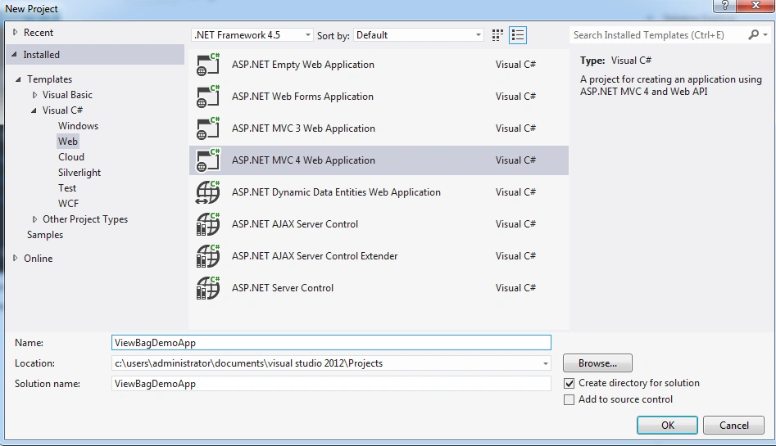Select the Web template category
Image resolution: width=776 pixels, height=446 pixels.
[68, 142]
